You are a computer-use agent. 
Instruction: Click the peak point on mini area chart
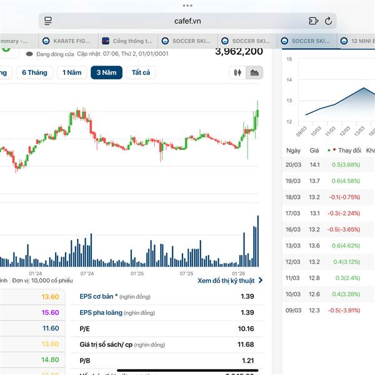point(364,87)
